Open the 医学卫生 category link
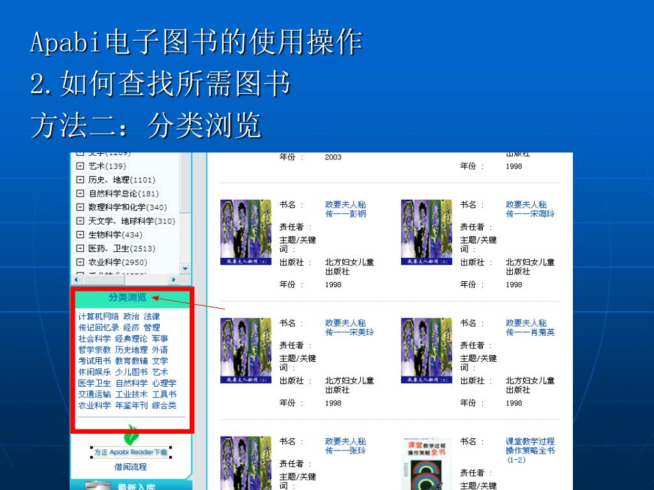The image size is (654, 490). pos(95,383)
